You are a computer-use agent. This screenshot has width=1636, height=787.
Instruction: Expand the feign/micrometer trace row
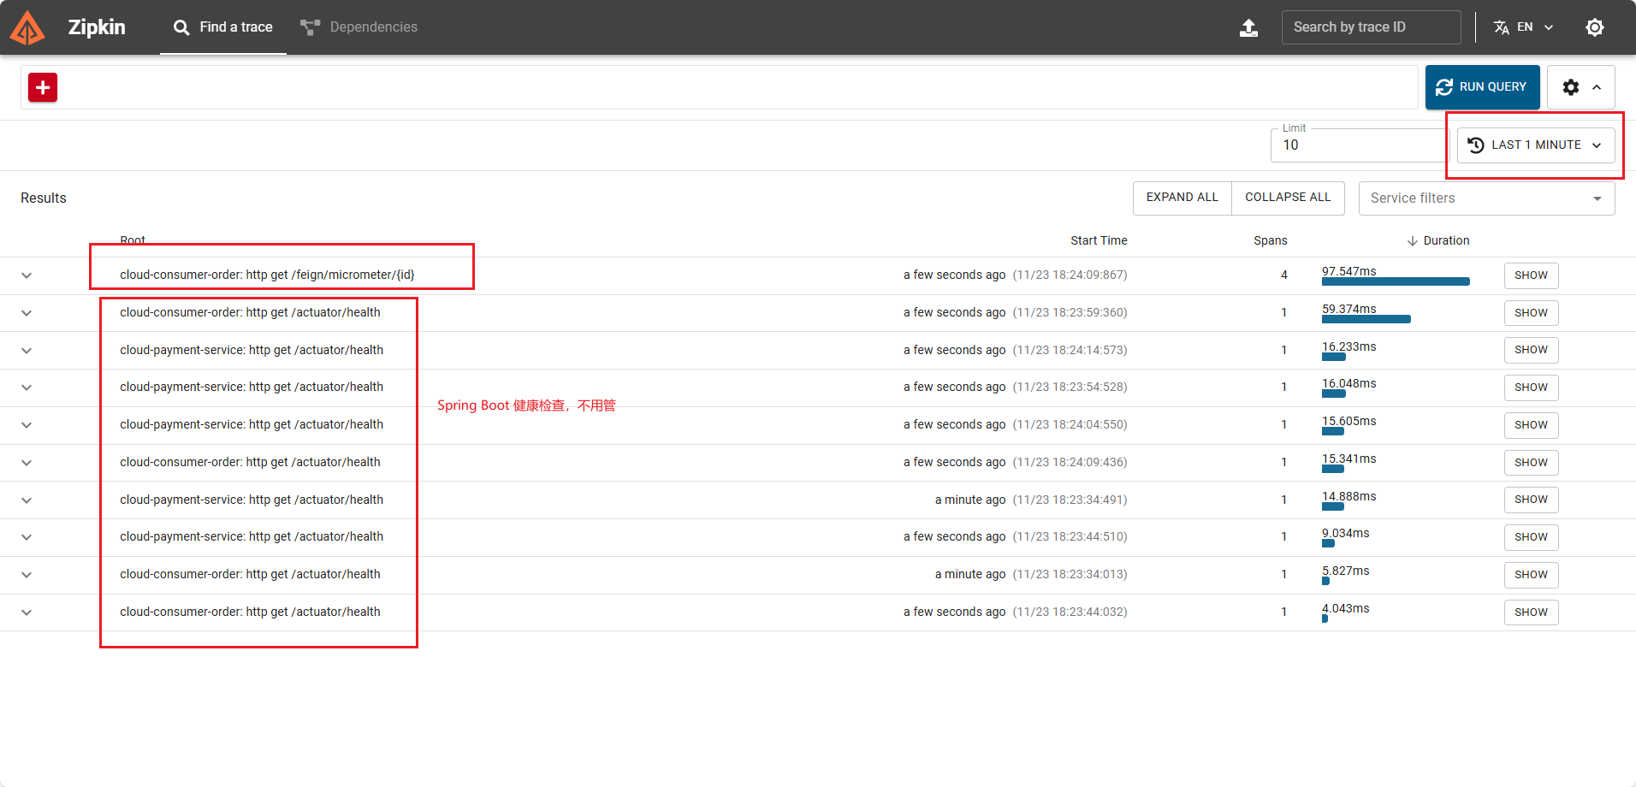point(27,275)
